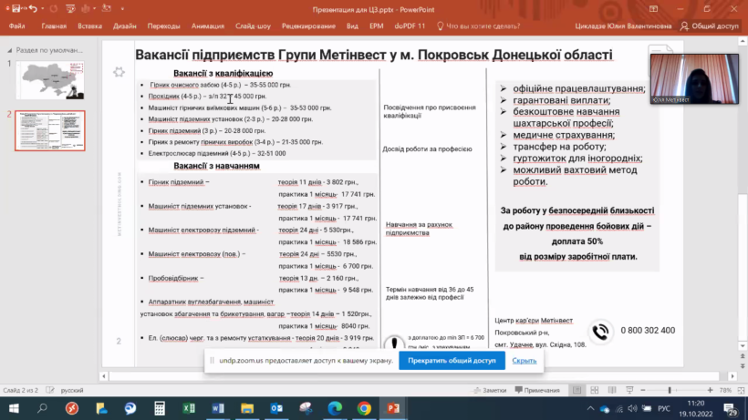The width and height of the screenshot is (748, 420).
Task: Click the slide title 'Вакансії підприємств Групи Метінвест'
Action: pos(373,55)
